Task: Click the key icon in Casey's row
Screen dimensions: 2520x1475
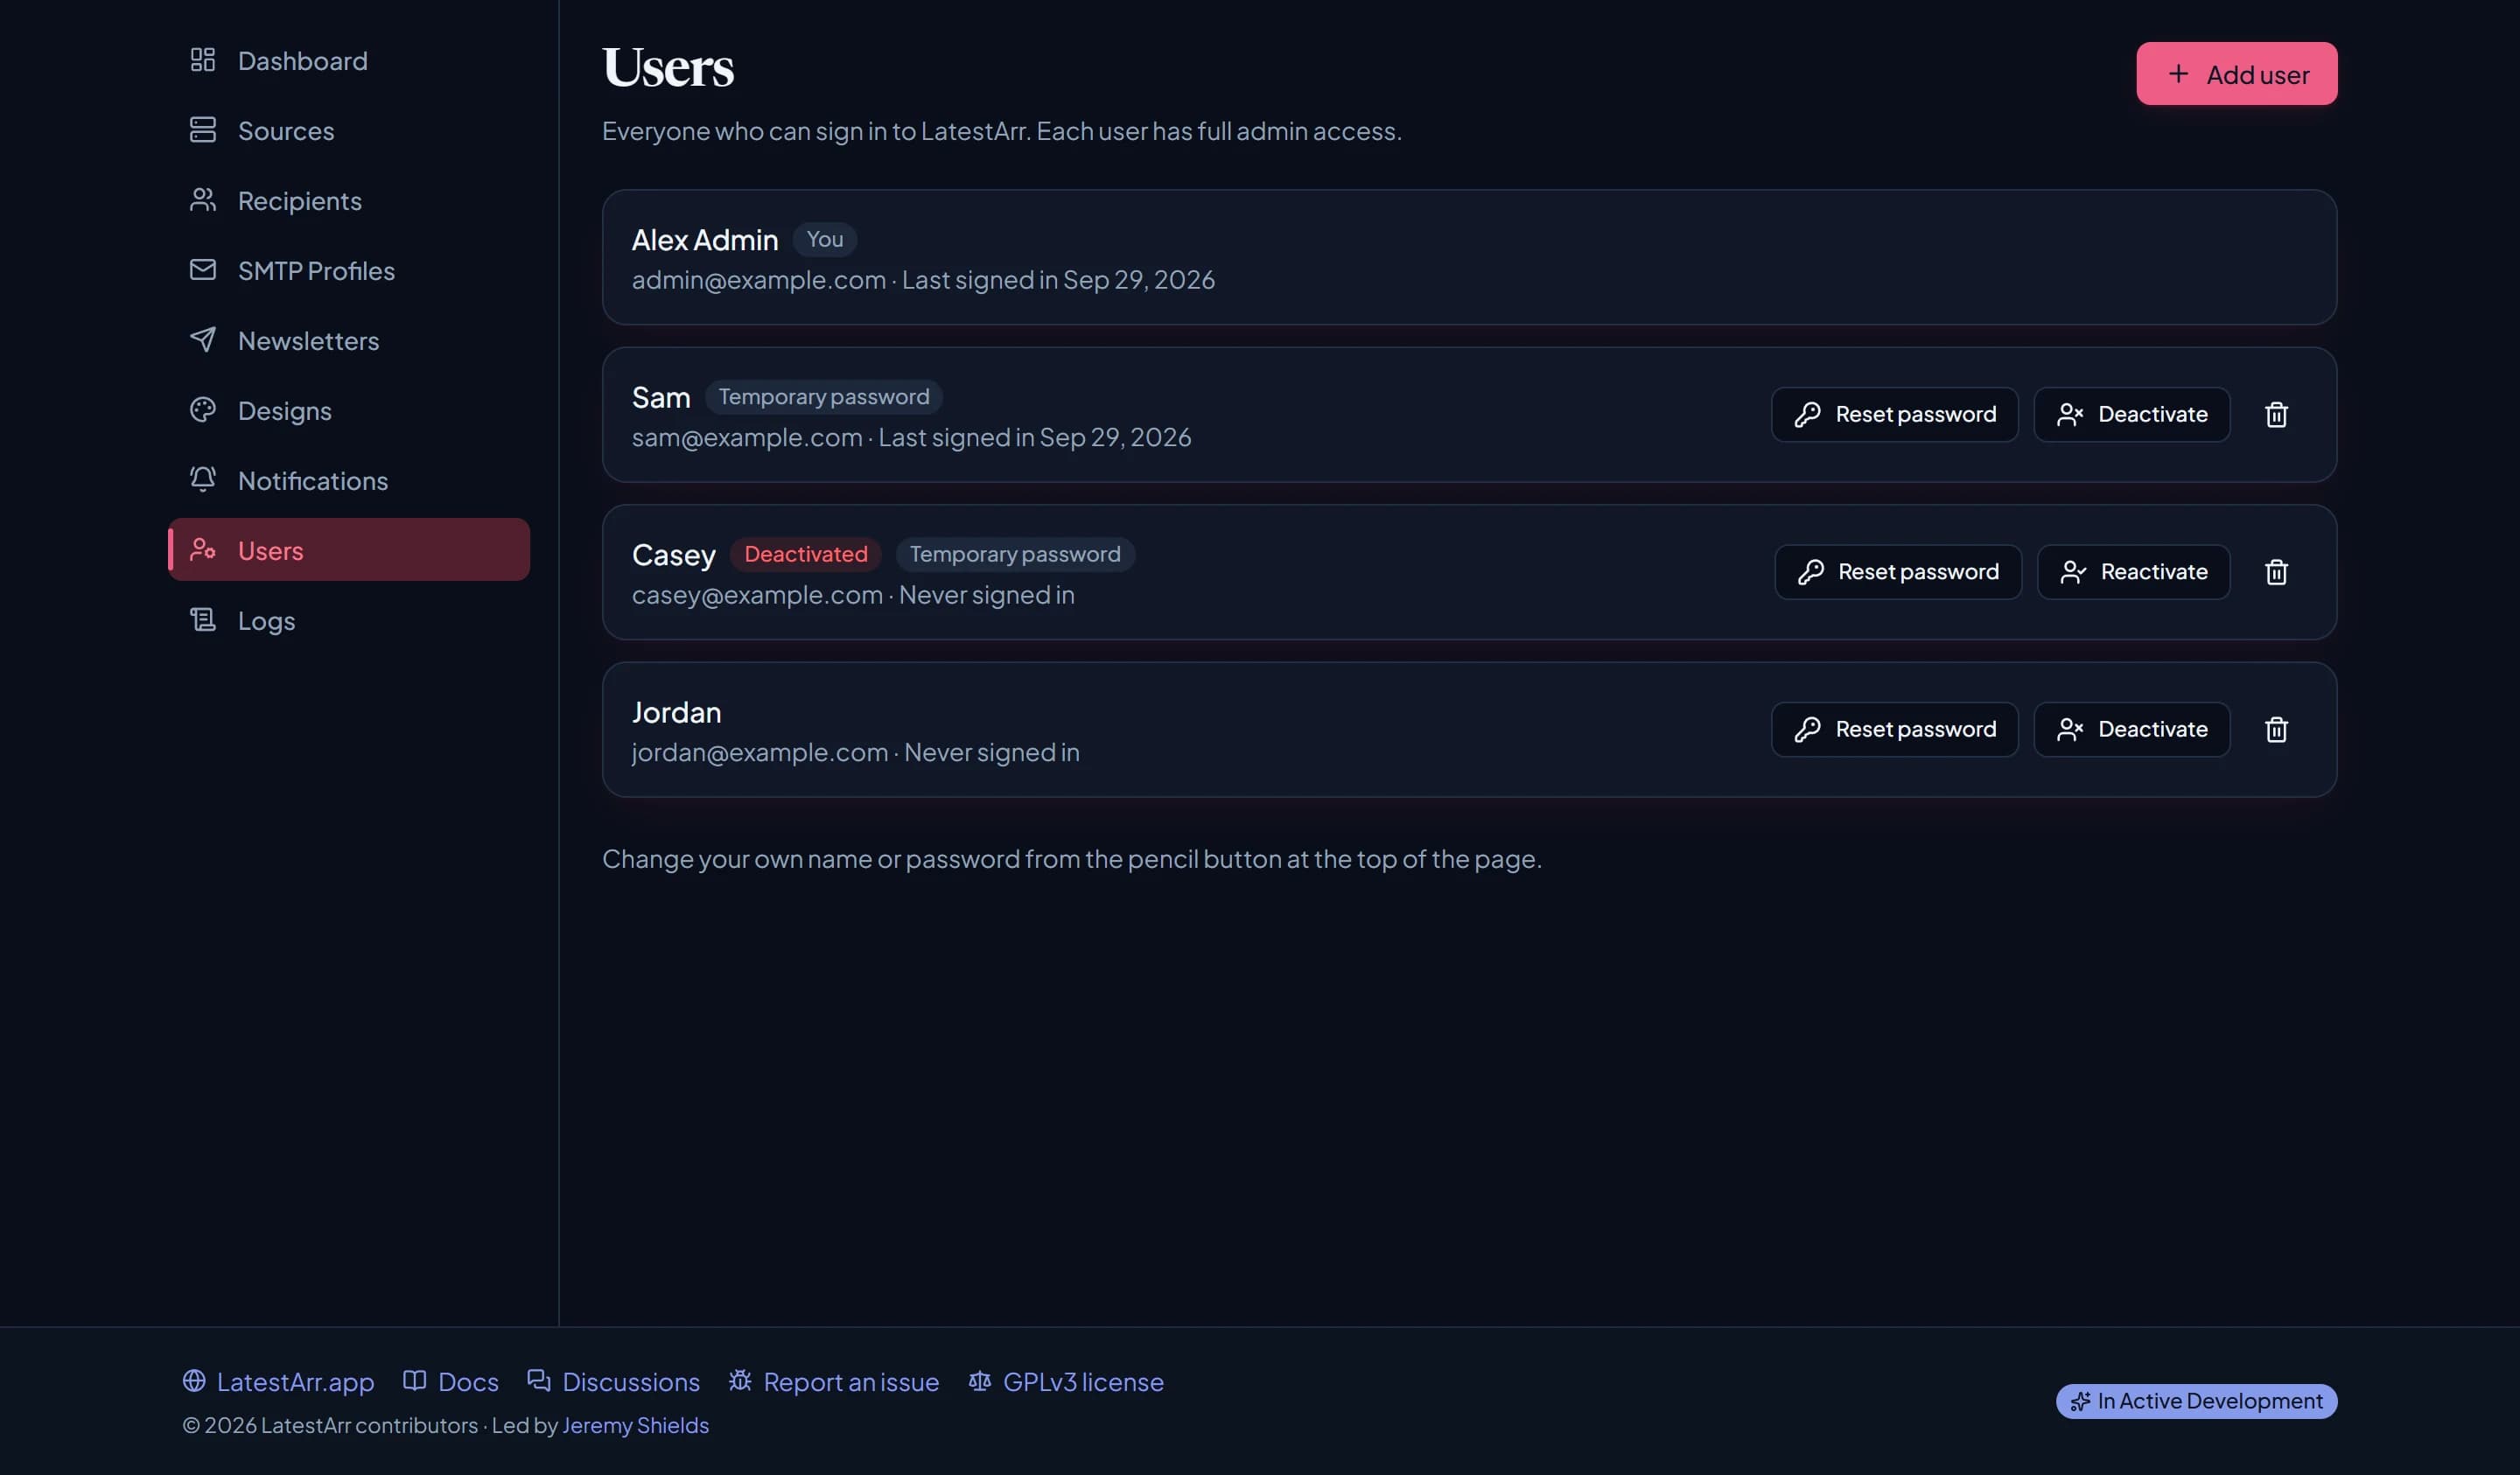Action: pos(1810,572)
